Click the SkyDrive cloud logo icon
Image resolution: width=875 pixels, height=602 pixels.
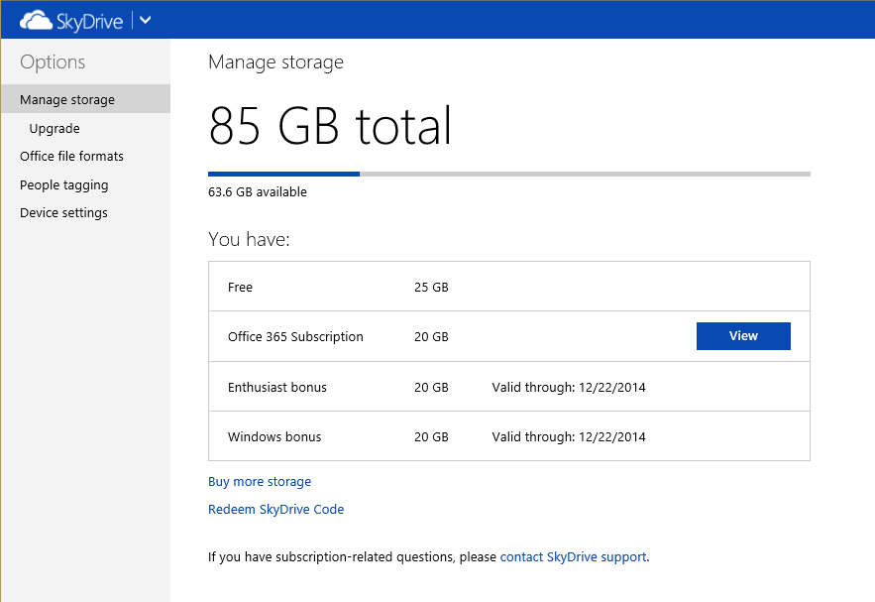[36, 20]
